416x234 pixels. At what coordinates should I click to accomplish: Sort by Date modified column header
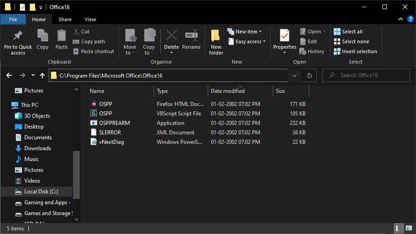[240, 91]
